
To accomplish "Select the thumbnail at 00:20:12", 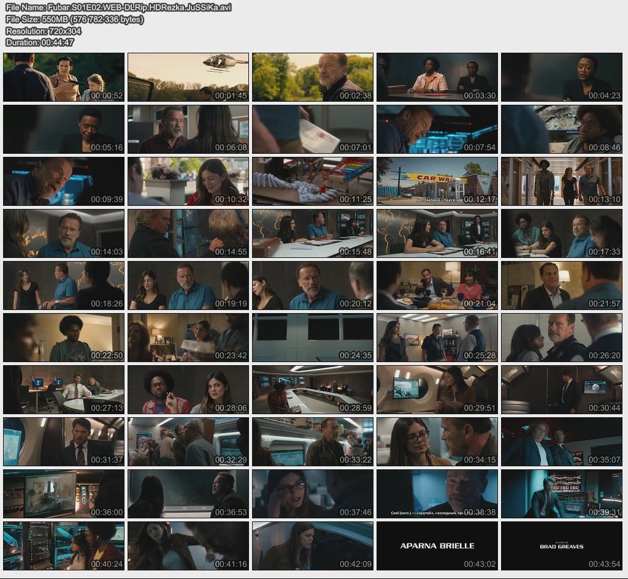I will (313, 286).
